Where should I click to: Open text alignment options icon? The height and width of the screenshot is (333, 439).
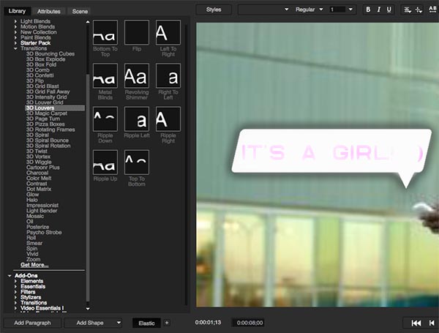[408, 10]
